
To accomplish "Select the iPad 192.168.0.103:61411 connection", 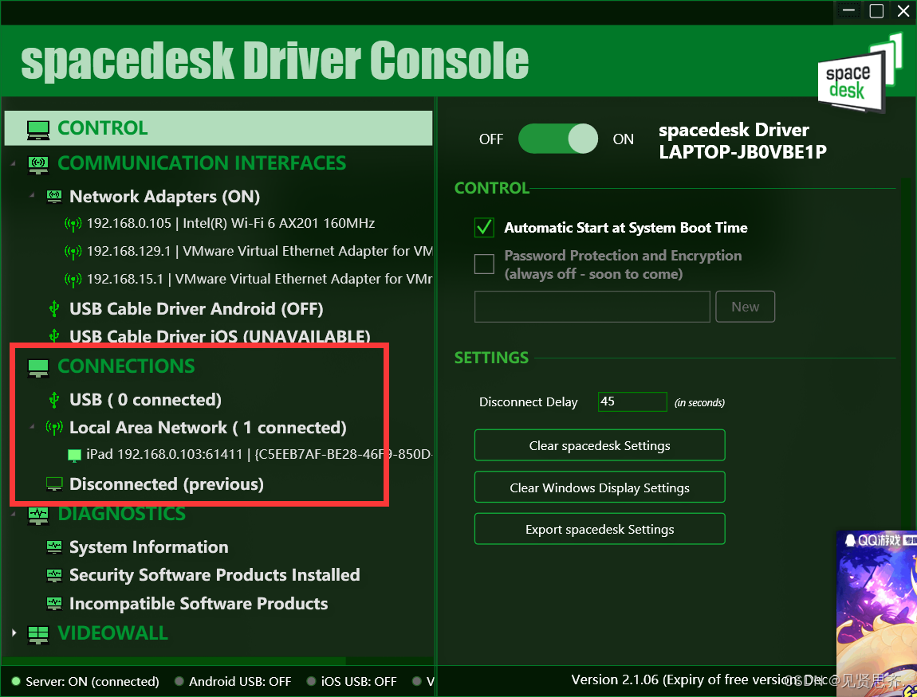I will 259,455.
